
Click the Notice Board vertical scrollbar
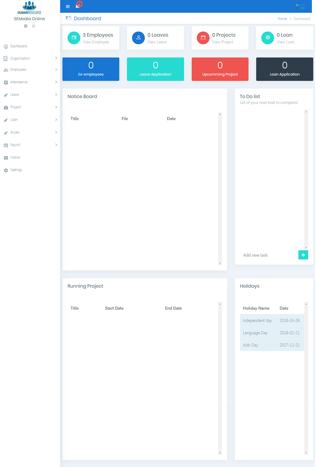click(220, 189)
